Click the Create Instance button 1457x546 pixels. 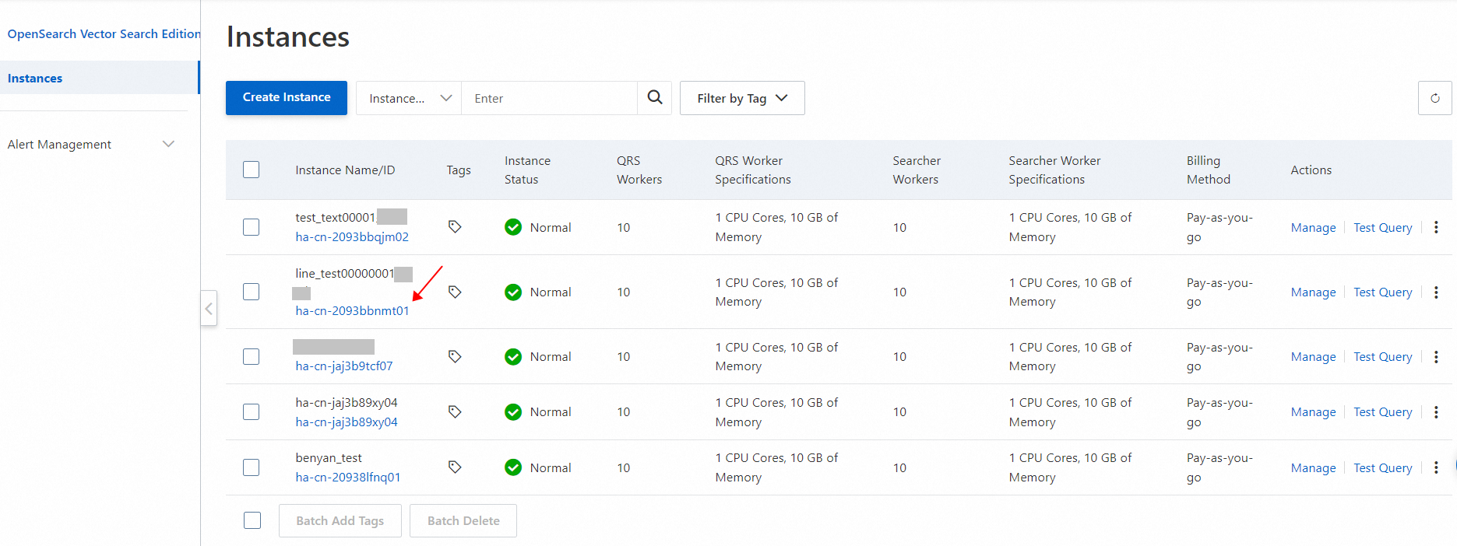tap(287, 98)
